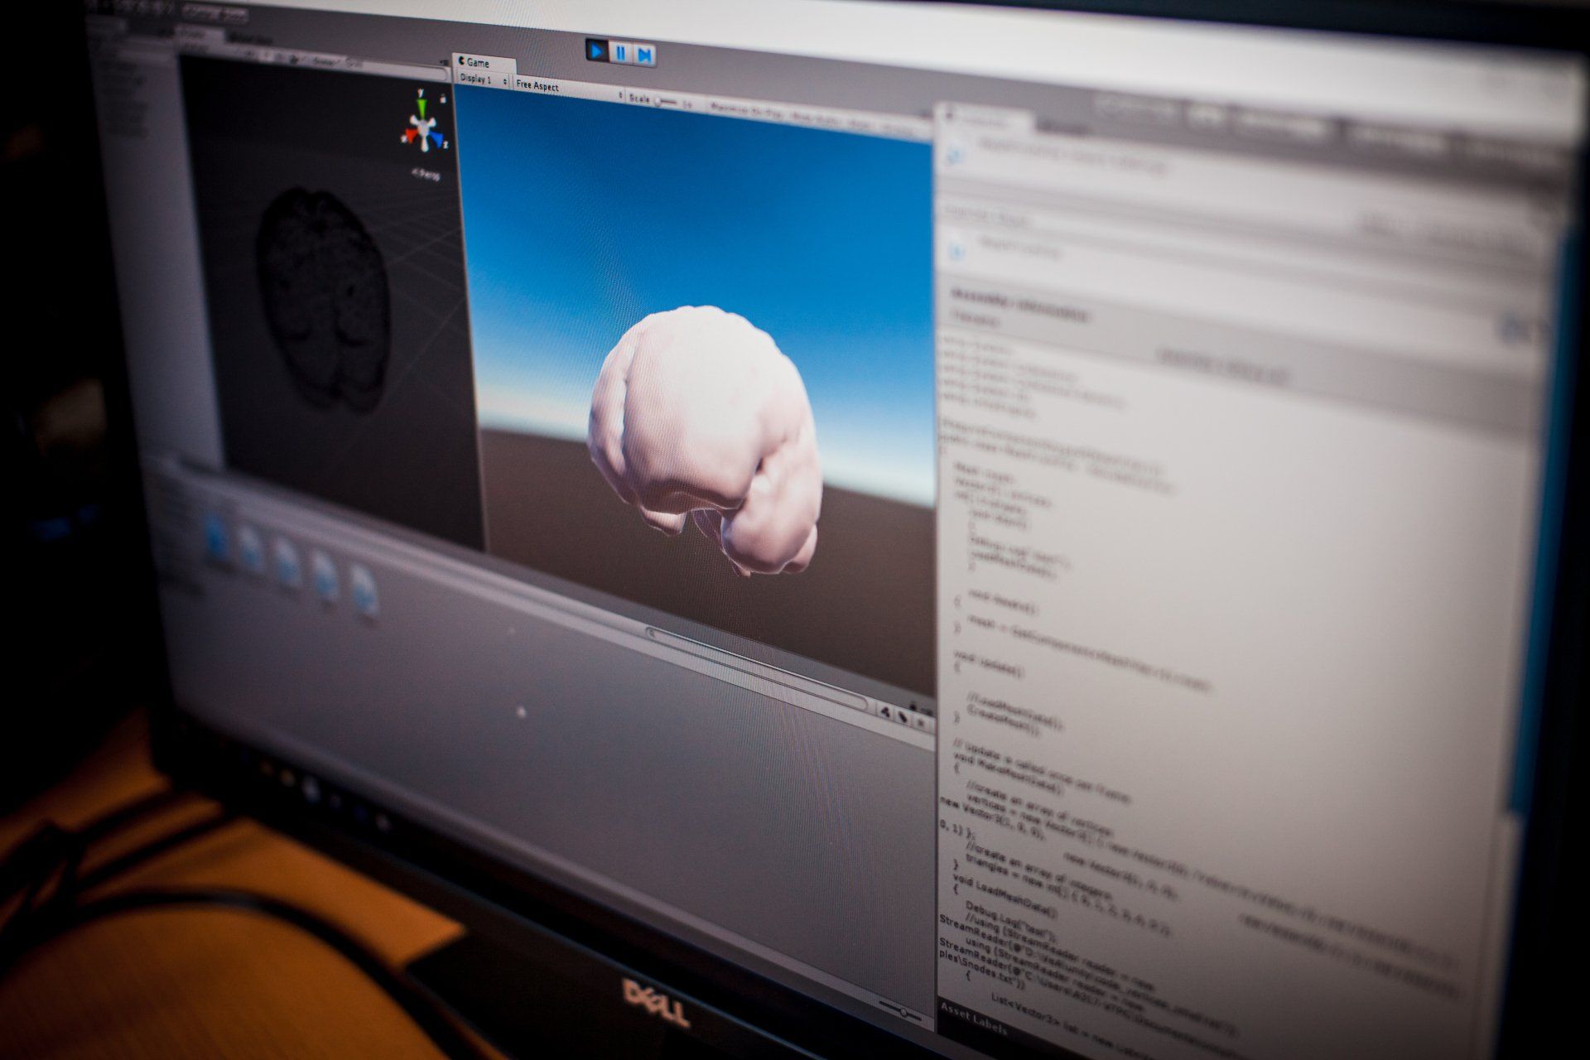Click the script asset icon in Inspector header
Image resolution: width=1590 pixels, height=1060 pixels.
point(956,155)
